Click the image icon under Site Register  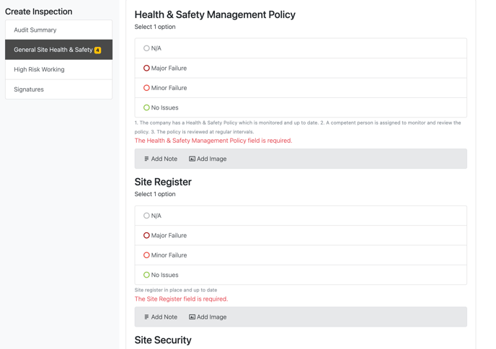(192, 317)
